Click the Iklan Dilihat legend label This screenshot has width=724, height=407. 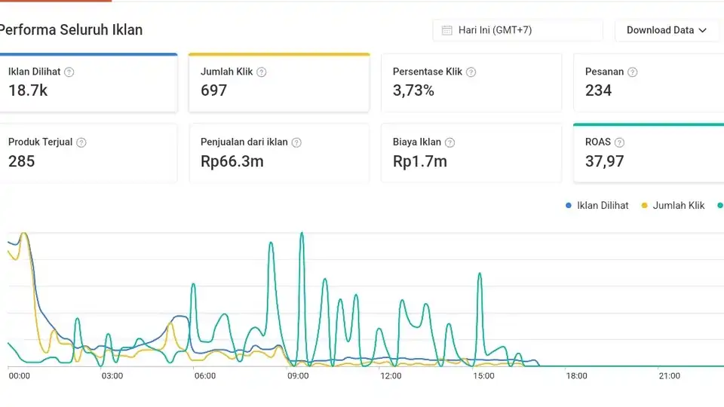coord(603,205)
